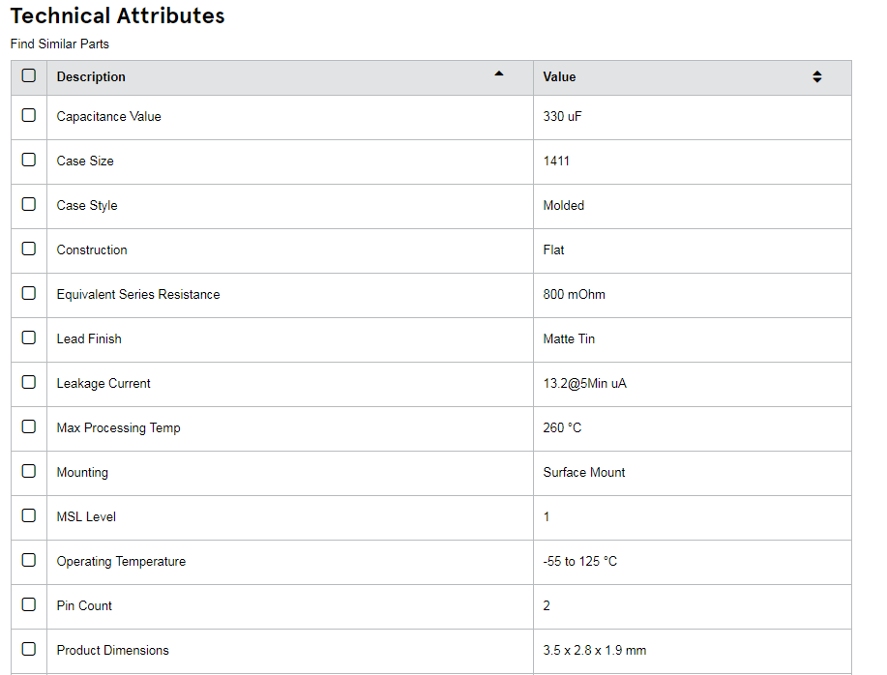Image resolution: width=887 pixels, height=675 pixels.
Task: Check the Capacitance Value row checkbox
Action: click(x=28, y=115)
